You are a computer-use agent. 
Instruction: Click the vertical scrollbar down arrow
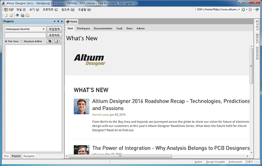251,153
